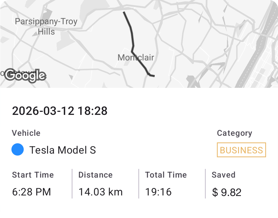Click the Total Time value 19:16
Screen dimensions: 278x218
click(159, 192)
